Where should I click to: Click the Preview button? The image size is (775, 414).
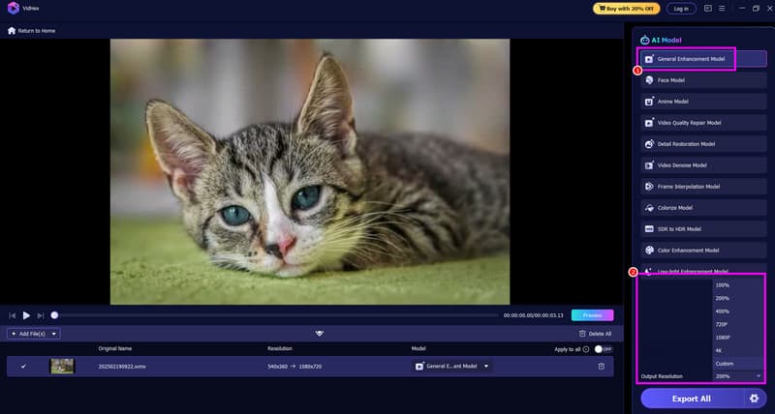pyautogui.click(x=592, y=315)
